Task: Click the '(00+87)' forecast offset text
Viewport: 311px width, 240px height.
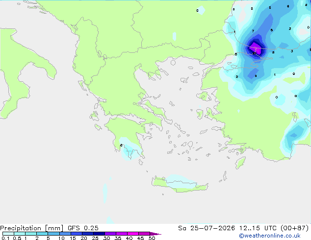Action: tap(295, 228)
